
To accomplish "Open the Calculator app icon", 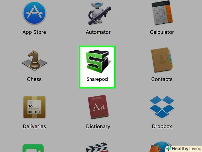I will (162, 13).
